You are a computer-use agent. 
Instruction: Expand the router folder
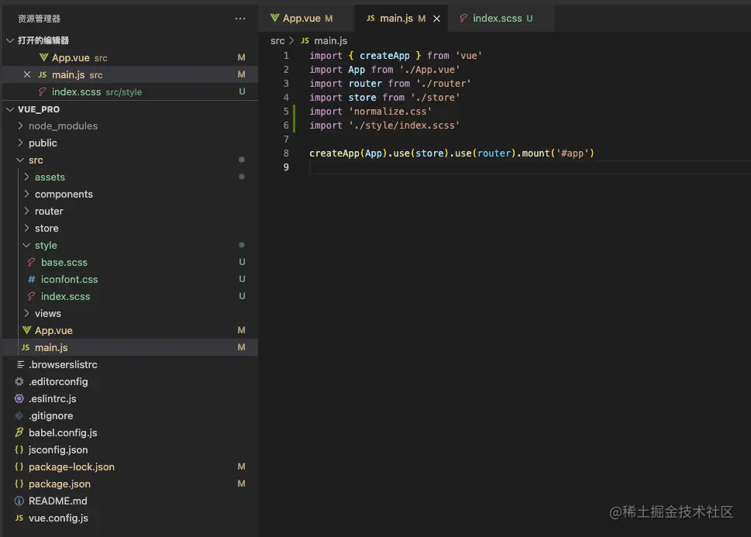click(x=26, y=212)
